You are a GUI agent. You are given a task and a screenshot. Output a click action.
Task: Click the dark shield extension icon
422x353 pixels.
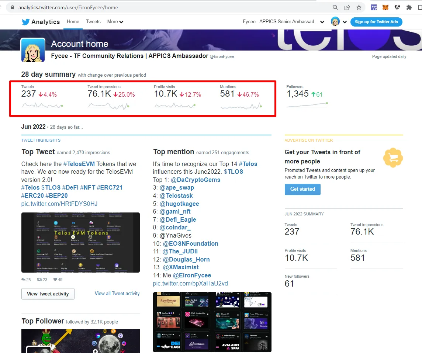397,7
